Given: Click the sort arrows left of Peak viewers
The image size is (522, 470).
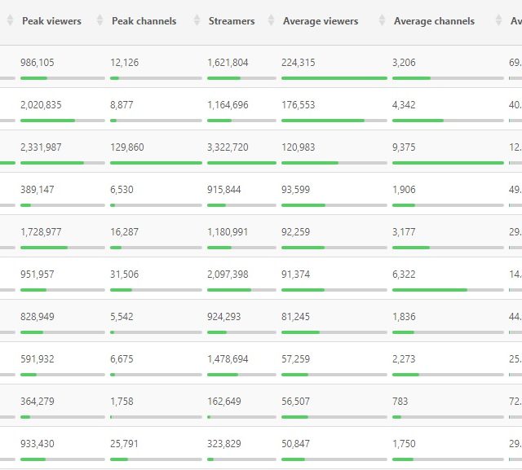Looking at the screenshot, I should pyautogui.click(x=10, y=21).
